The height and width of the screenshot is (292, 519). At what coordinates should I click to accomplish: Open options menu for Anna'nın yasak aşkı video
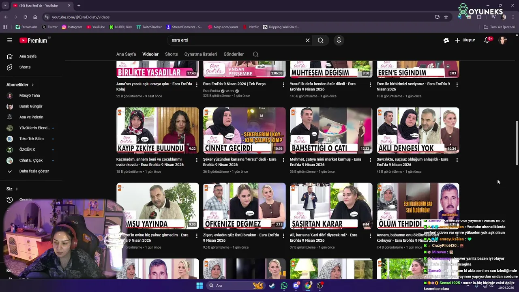pos(197,84)
